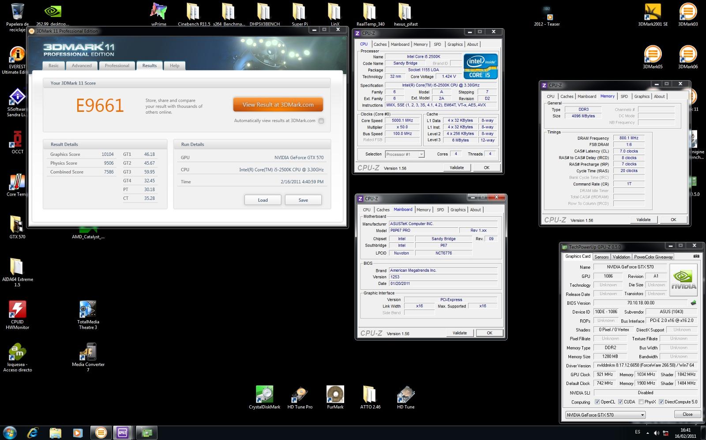Click Validate in CPU-Z CPU window
This screenshot has height=440, width=706.
(x=457, y=167)
